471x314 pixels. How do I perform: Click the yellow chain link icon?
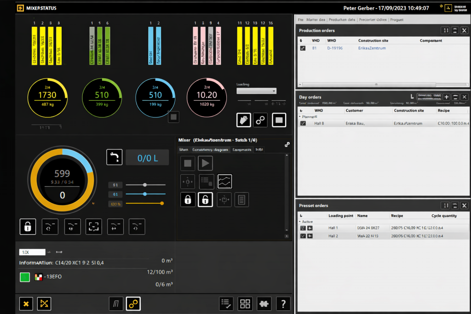[x=133, y=303]
